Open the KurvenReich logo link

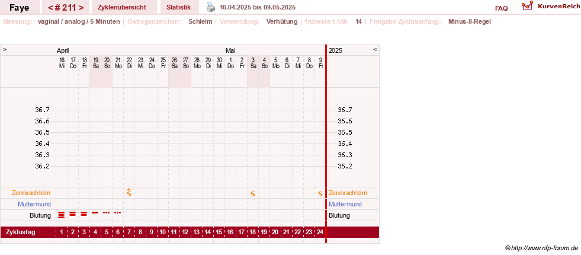[551, 7]
